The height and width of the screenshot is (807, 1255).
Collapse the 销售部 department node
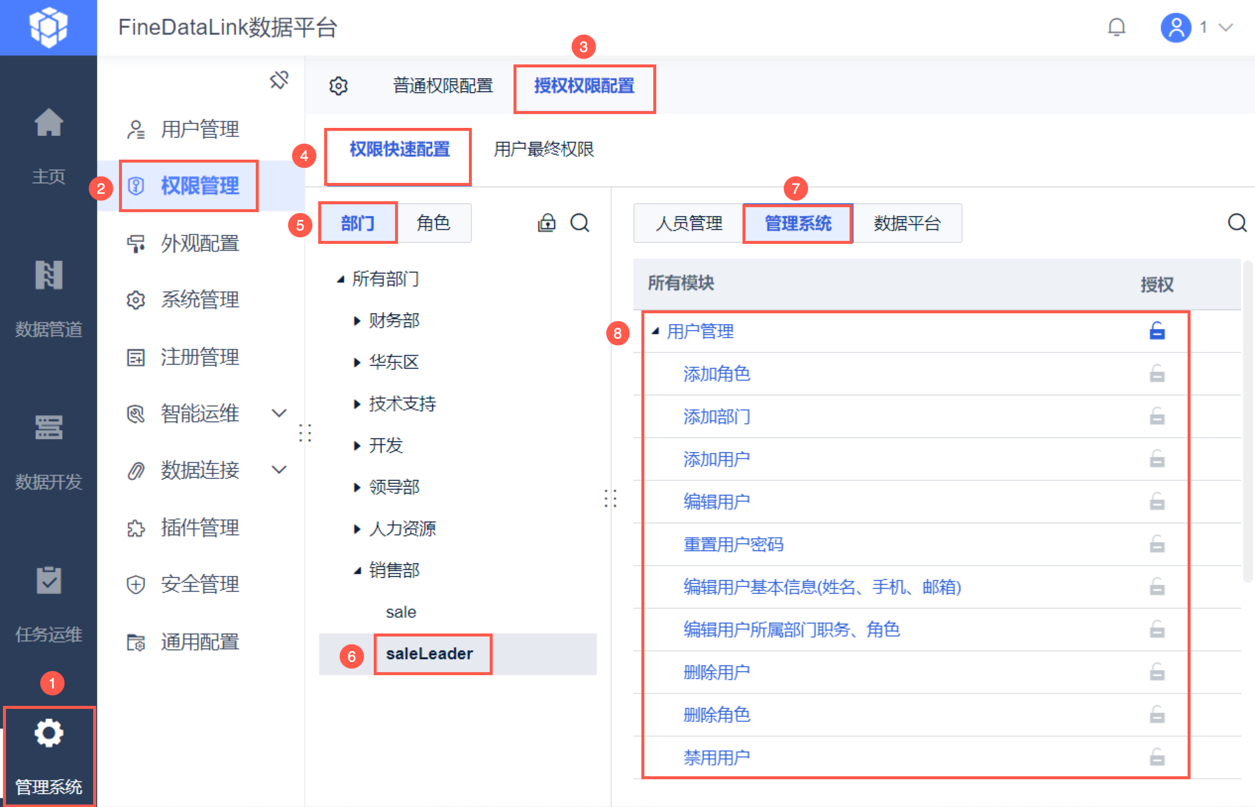click(x=357, y=571)
